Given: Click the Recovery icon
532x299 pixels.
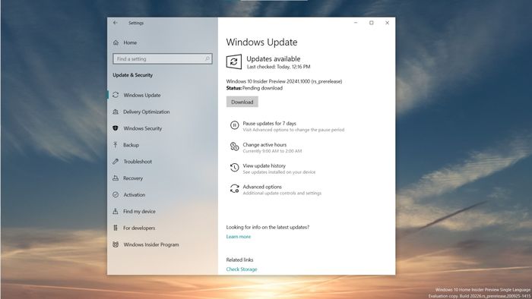Looking at the screenshot, I should coord(116,178).
